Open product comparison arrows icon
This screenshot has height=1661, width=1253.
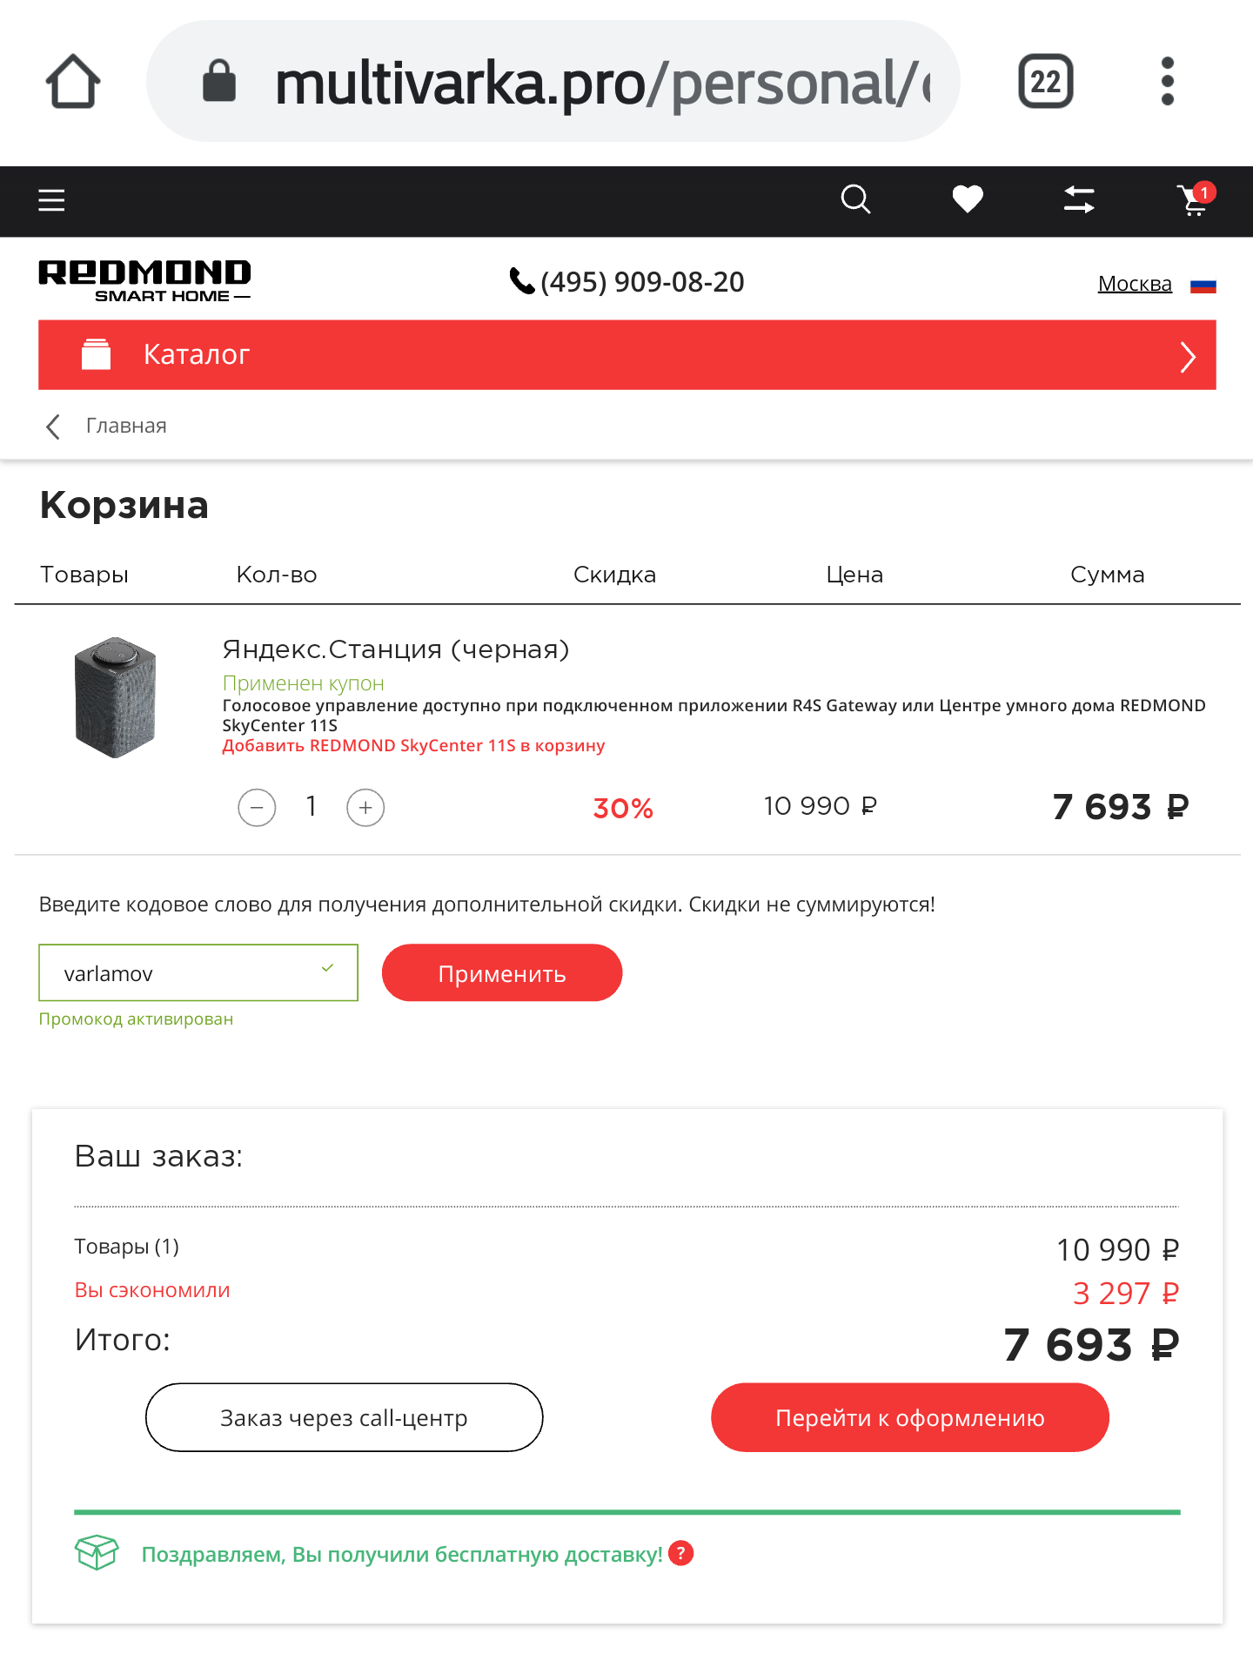[x=1079, y=199]
